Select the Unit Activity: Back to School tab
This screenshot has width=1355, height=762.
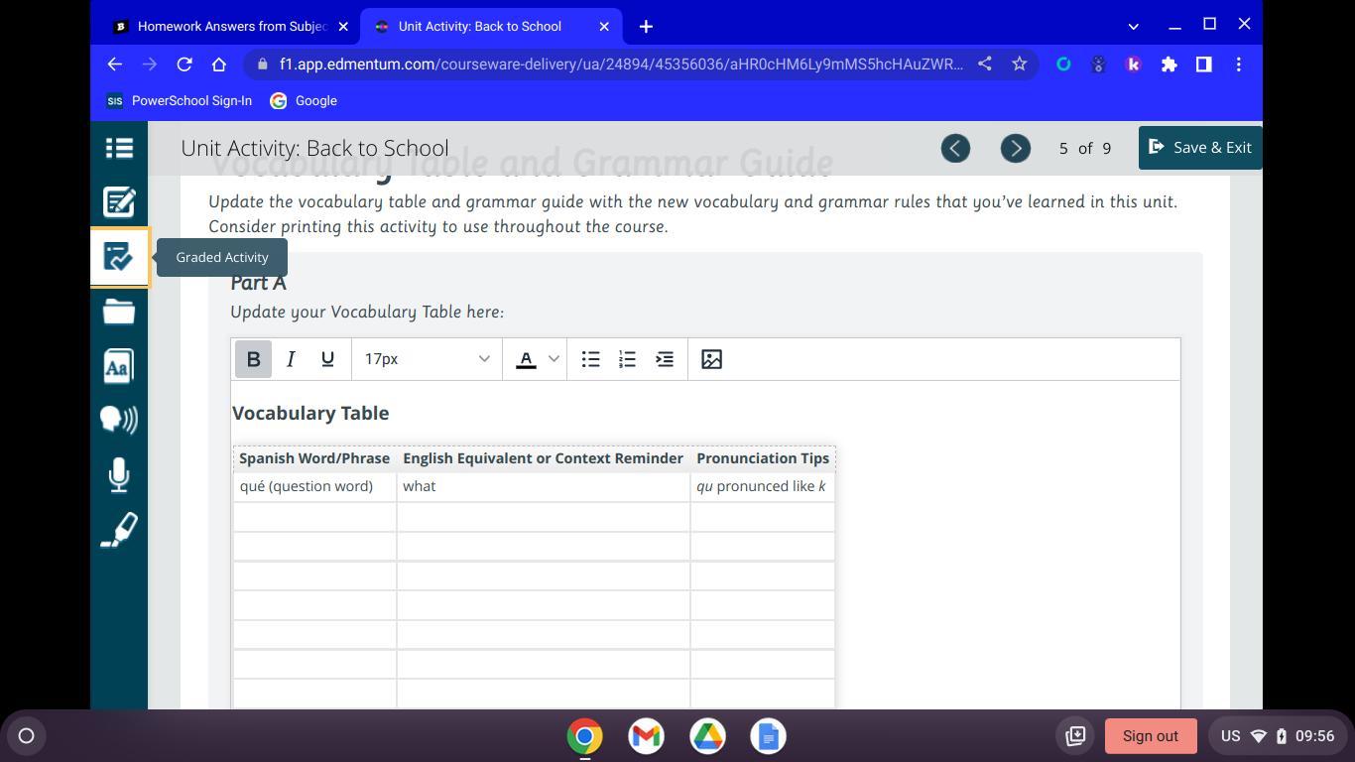tap(480, 27)
